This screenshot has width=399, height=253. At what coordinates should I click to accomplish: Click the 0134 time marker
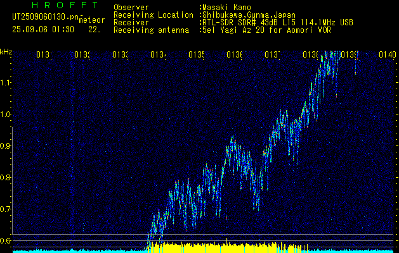(x=158, y=54)
